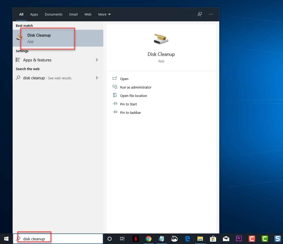Open the Snagit S icon on taskbar

pos(277,239)
